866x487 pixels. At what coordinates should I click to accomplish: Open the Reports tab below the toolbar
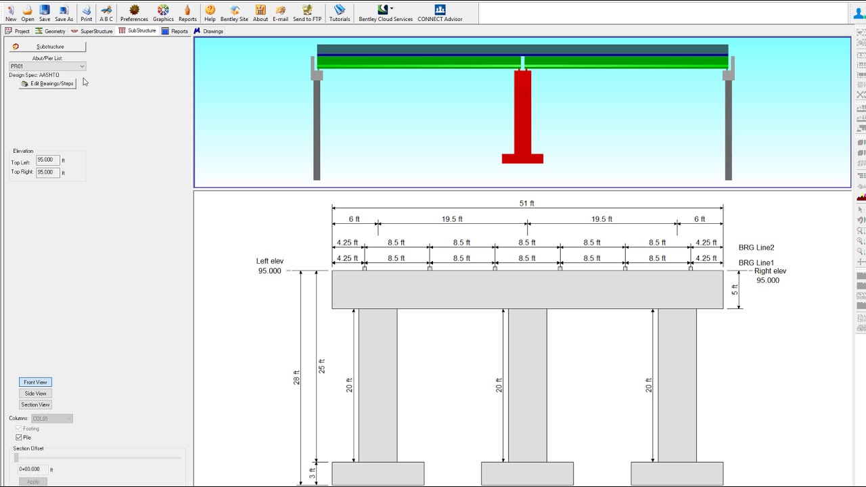175,31
